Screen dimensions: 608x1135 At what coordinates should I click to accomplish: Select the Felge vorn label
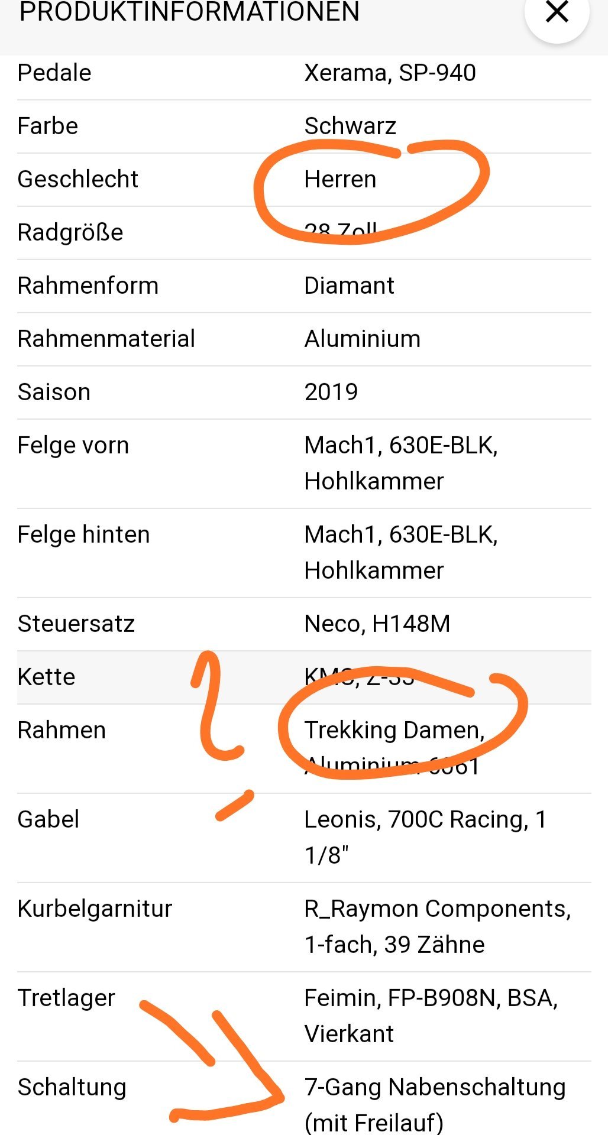point(73,445)
